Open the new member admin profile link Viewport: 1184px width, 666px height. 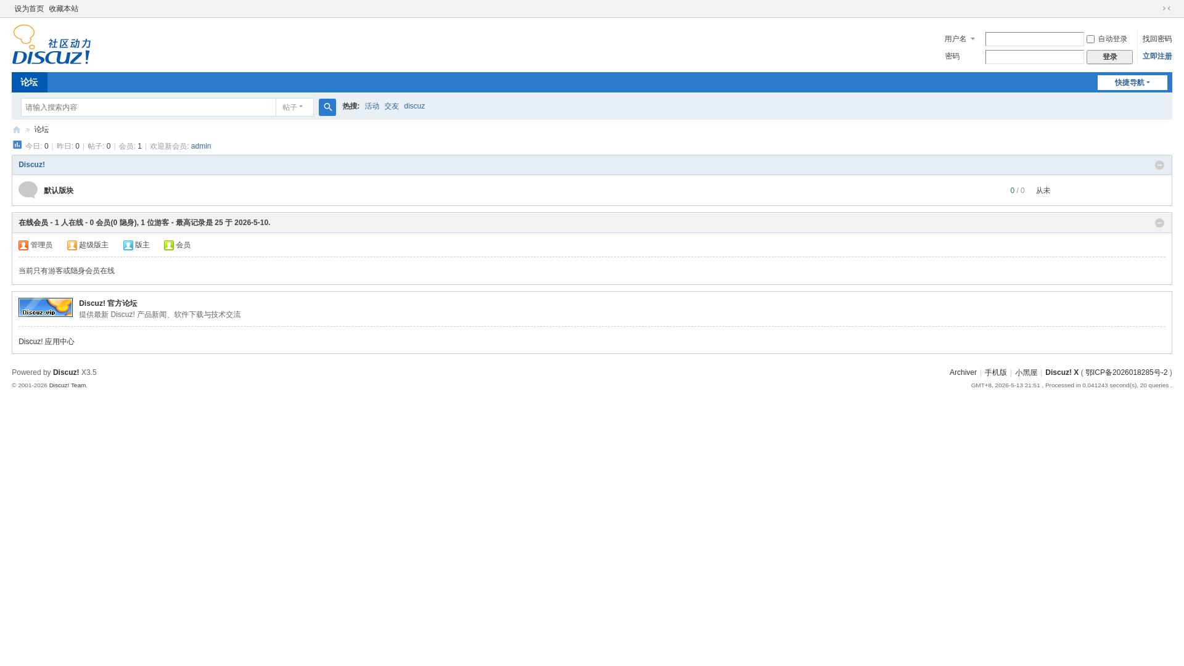[x=201, y=146]
